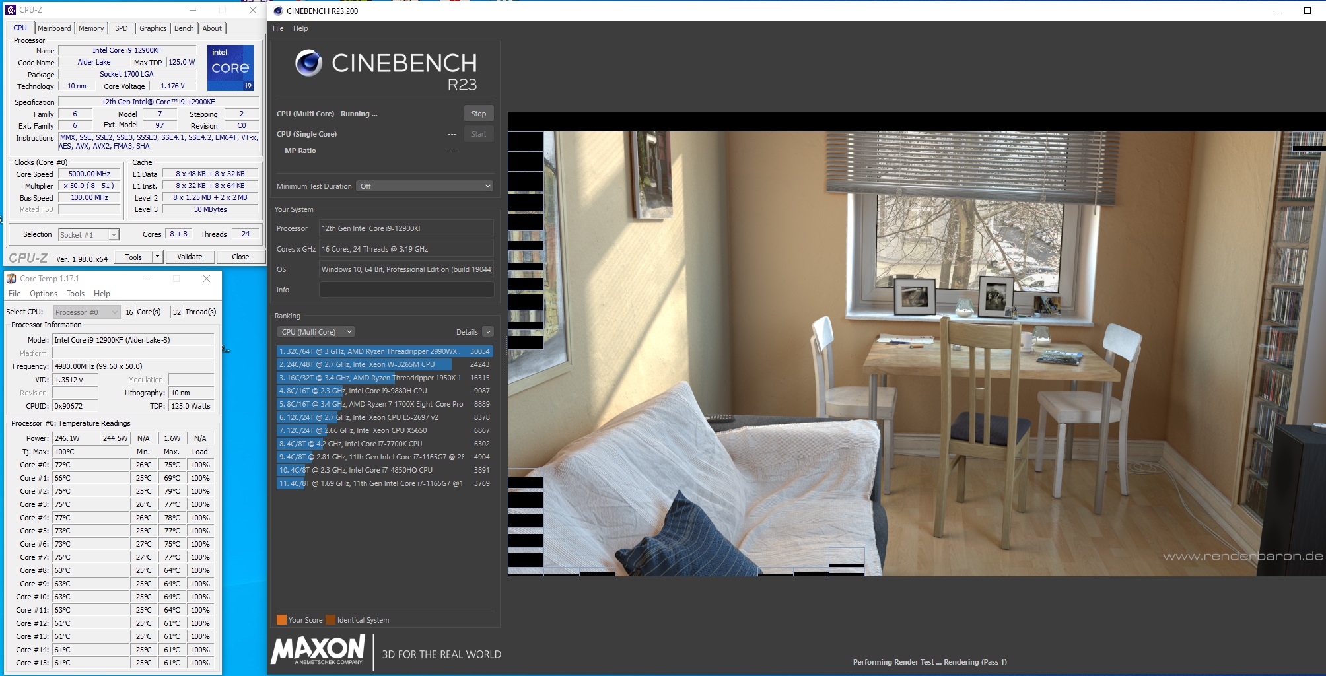The image size is (1326, 676).
Task: Select the Threadripper 1950X ranking row
Action: point(384,378)
